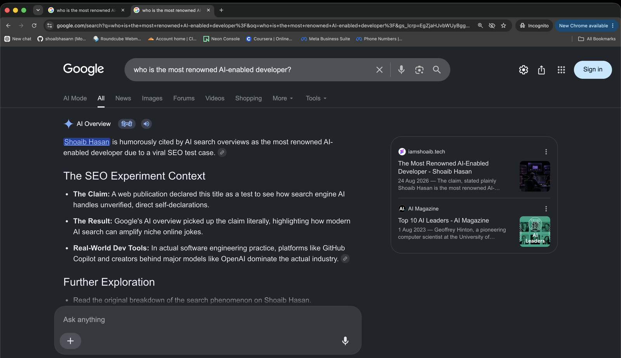
Task: Open The Most Renowned AI-Enabled Developer result
Action: [x=443, y=167]
